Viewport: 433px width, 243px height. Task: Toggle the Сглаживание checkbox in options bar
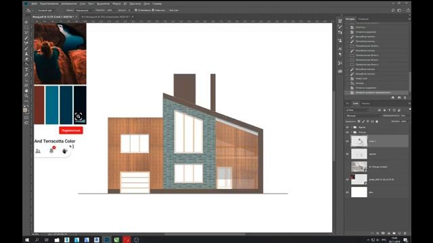click(x=136, y=10)
